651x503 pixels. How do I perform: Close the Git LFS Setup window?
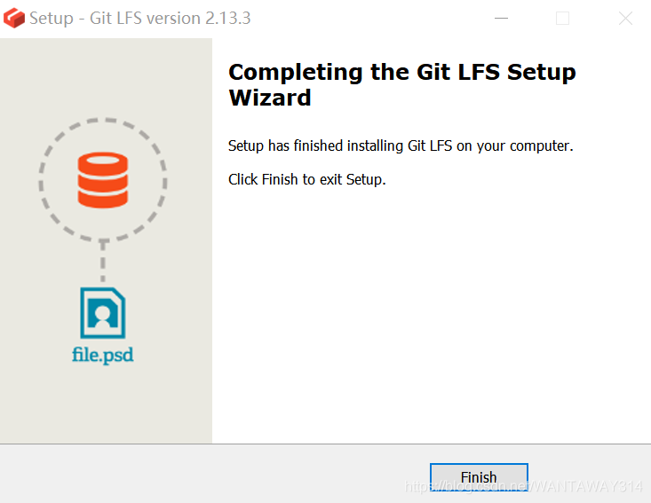[x=625, y=19]
